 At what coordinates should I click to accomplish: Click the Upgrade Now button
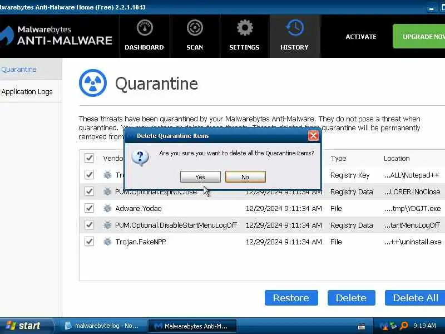point(419,36)
